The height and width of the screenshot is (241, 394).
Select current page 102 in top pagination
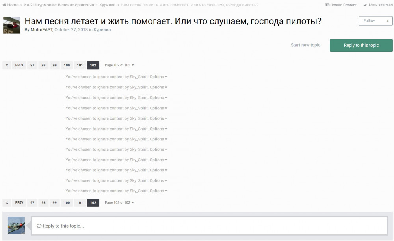93,65
